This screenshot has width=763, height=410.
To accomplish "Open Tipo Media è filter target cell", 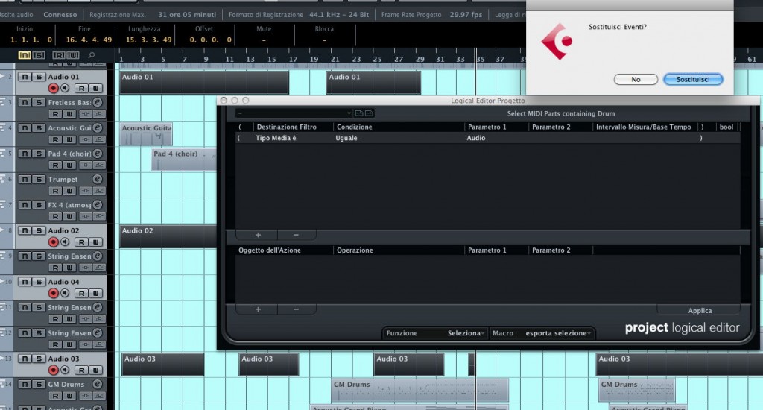I will [x=276, y=138].
